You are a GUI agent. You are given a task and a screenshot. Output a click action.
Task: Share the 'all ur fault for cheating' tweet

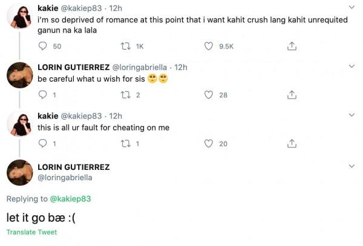pos(291,143)
